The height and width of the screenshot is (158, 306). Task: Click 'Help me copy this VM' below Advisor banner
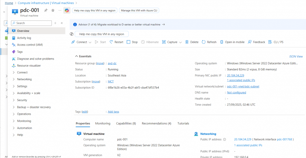tap(102, 34)
